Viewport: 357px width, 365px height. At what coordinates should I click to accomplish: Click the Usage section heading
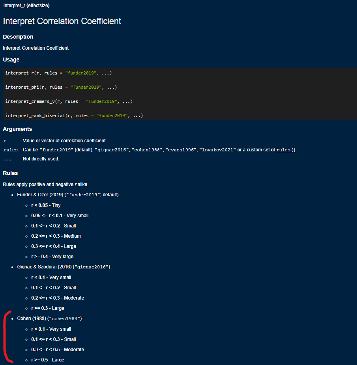[x=11, y=60]
